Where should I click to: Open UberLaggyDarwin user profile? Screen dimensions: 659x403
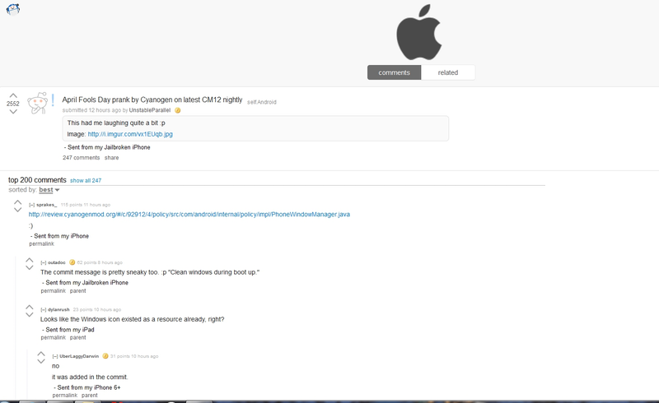click(79, 356)
